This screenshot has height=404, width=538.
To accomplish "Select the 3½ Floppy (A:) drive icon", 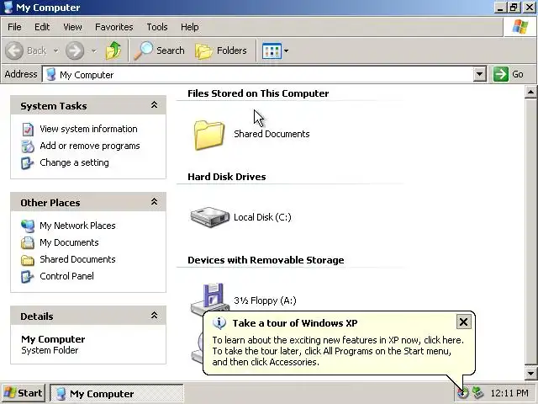I will [x=210, y=298].
